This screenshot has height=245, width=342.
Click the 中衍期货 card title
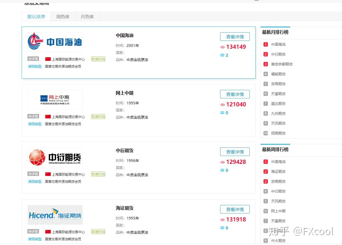coord(125,150)
